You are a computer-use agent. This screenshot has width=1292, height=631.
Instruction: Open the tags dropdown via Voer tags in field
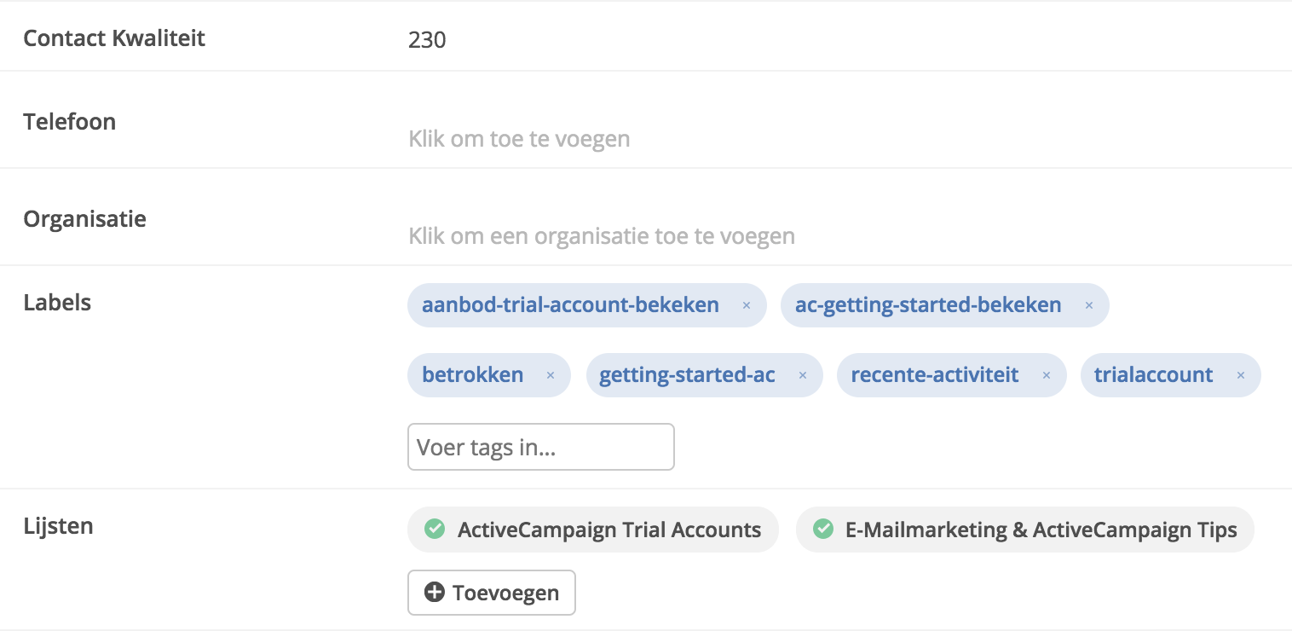pyautogui.click(x=540, y=446)
